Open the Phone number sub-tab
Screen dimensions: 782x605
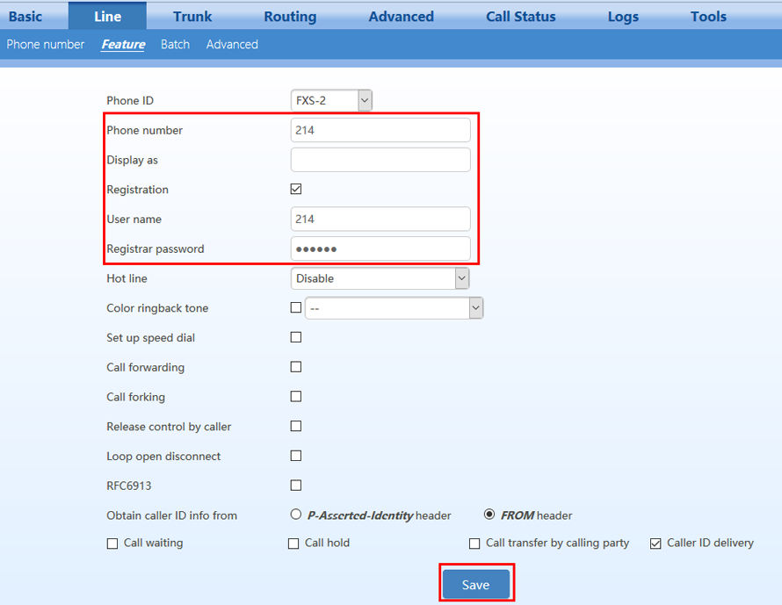pos(46,45)
